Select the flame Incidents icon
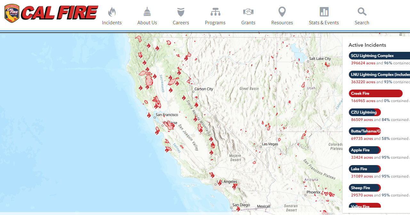This screenshot has height=215, width=410. point(112,11)
